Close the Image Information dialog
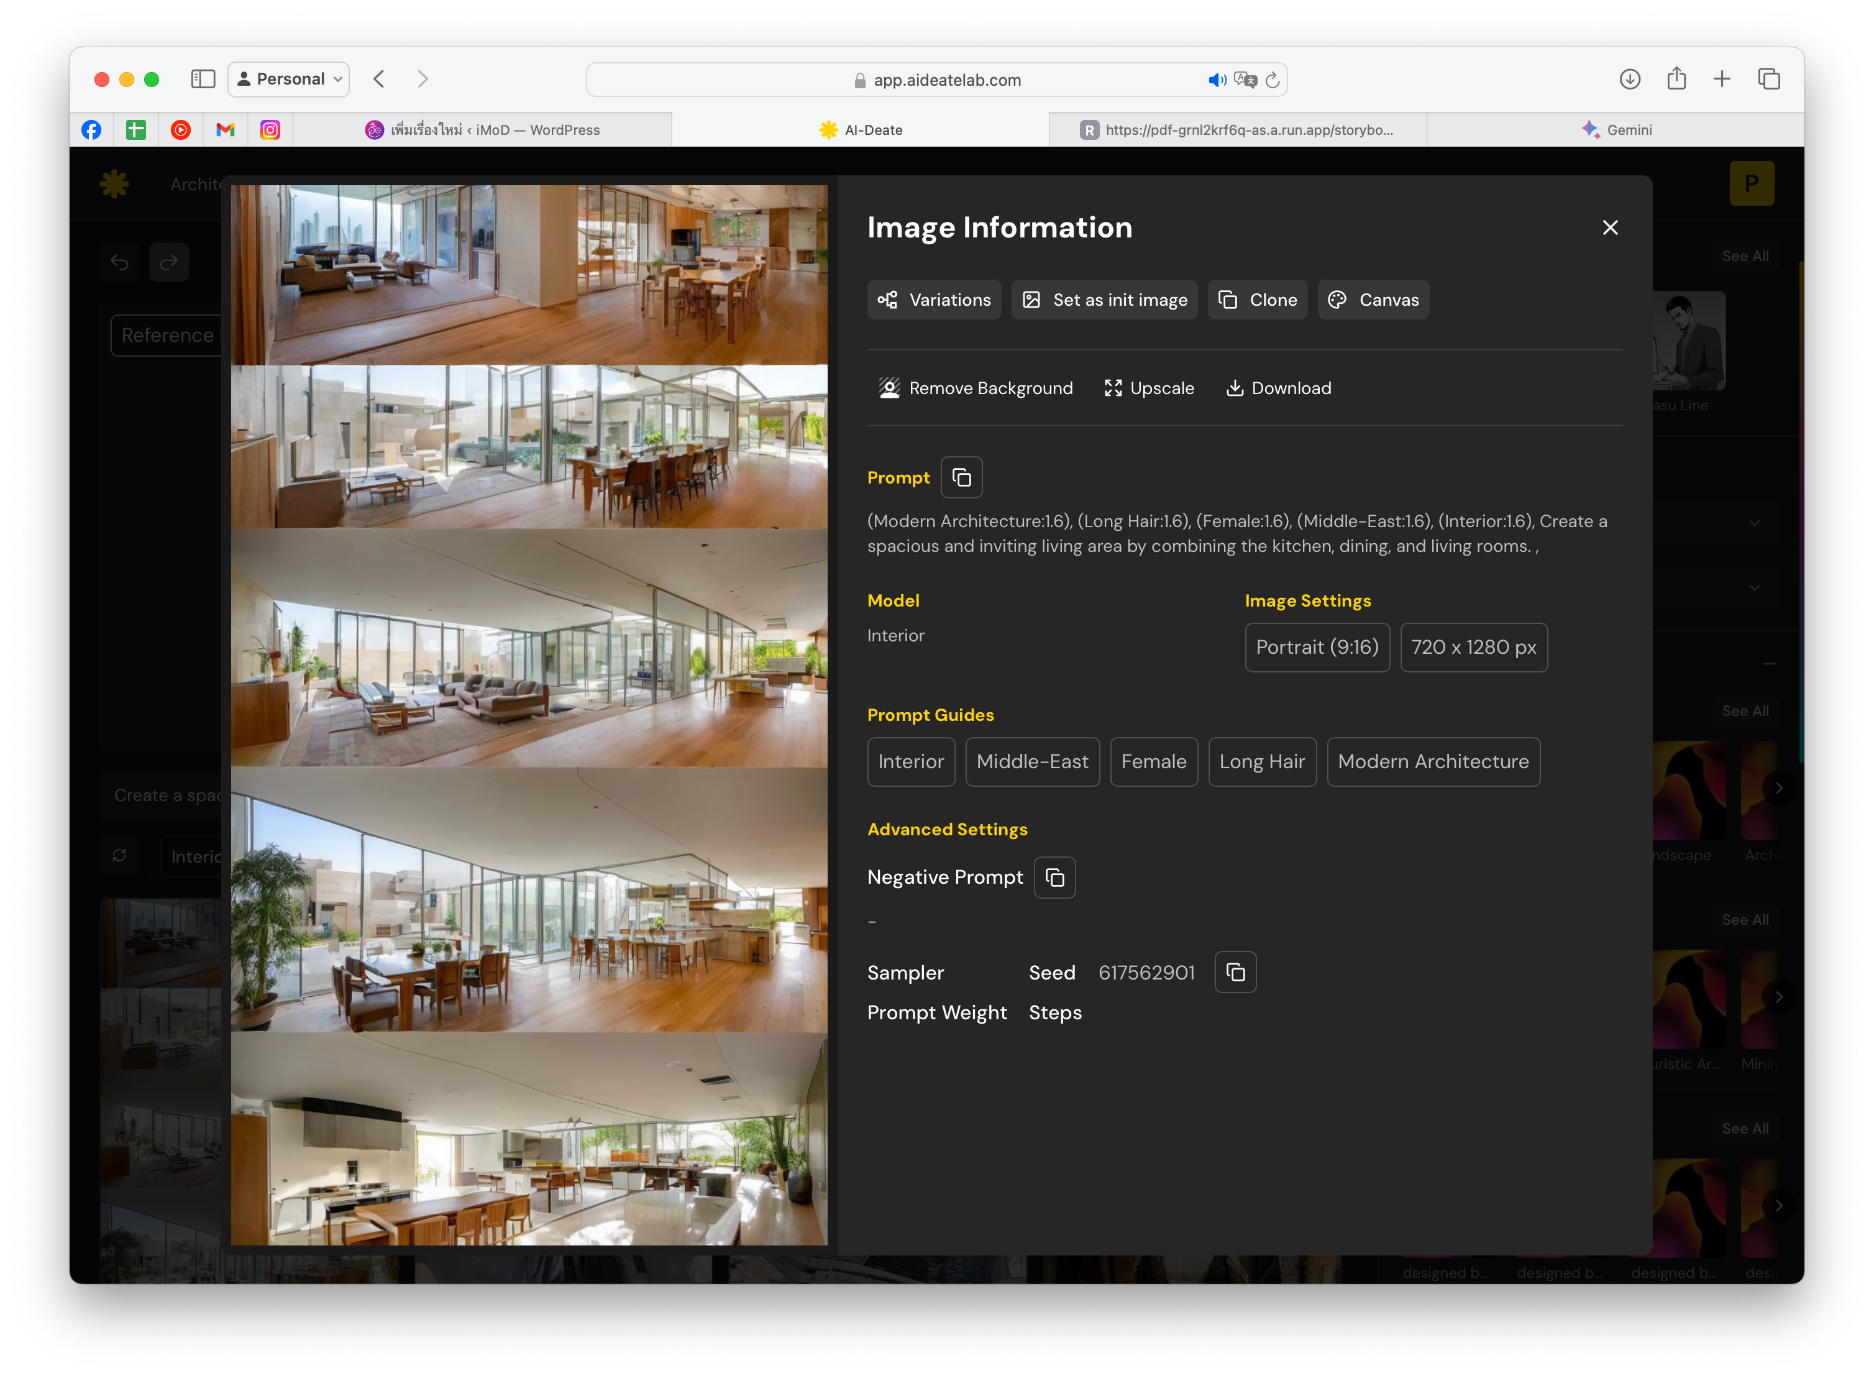1874x1376 pixels. [x=1609, y=227]
